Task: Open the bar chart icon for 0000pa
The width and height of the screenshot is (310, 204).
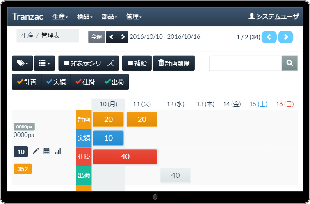Action: click(x=58, y=151)
